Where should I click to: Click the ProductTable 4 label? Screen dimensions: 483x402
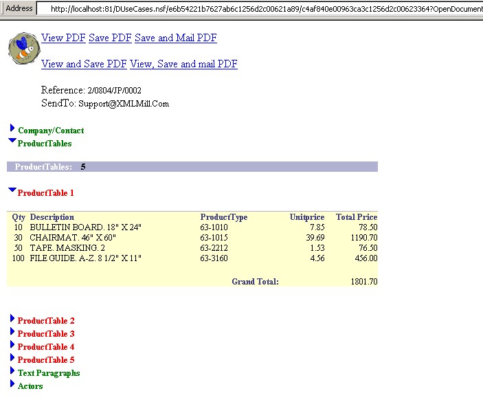(46, 347)
